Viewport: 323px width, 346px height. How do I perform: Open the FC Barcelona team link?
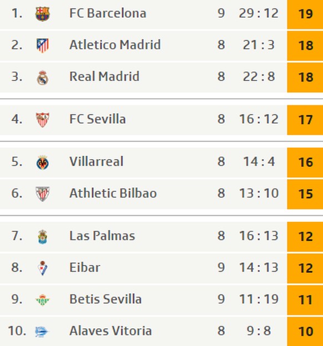[108, 13]
